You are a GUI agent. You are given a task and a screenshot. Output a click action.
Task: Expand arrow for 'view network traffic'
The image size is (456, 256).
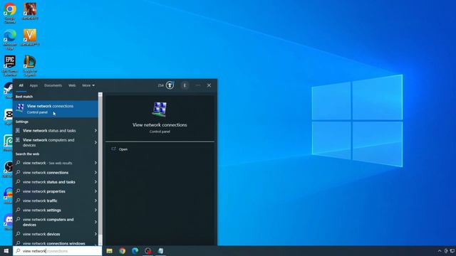click(95, 201)
